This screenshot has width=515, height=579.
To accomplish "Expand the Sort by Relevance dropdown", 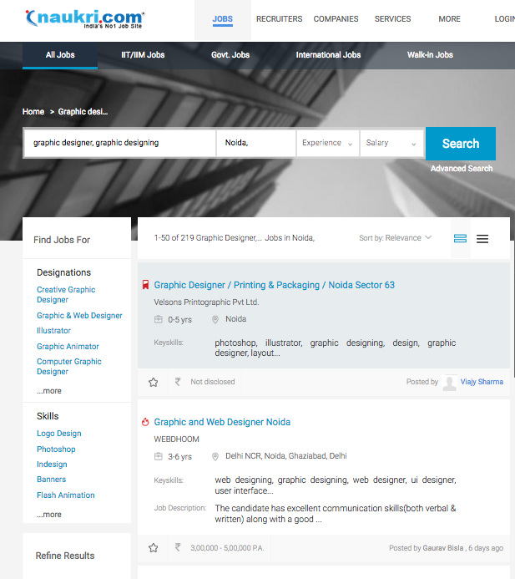I will click(396, 238).
